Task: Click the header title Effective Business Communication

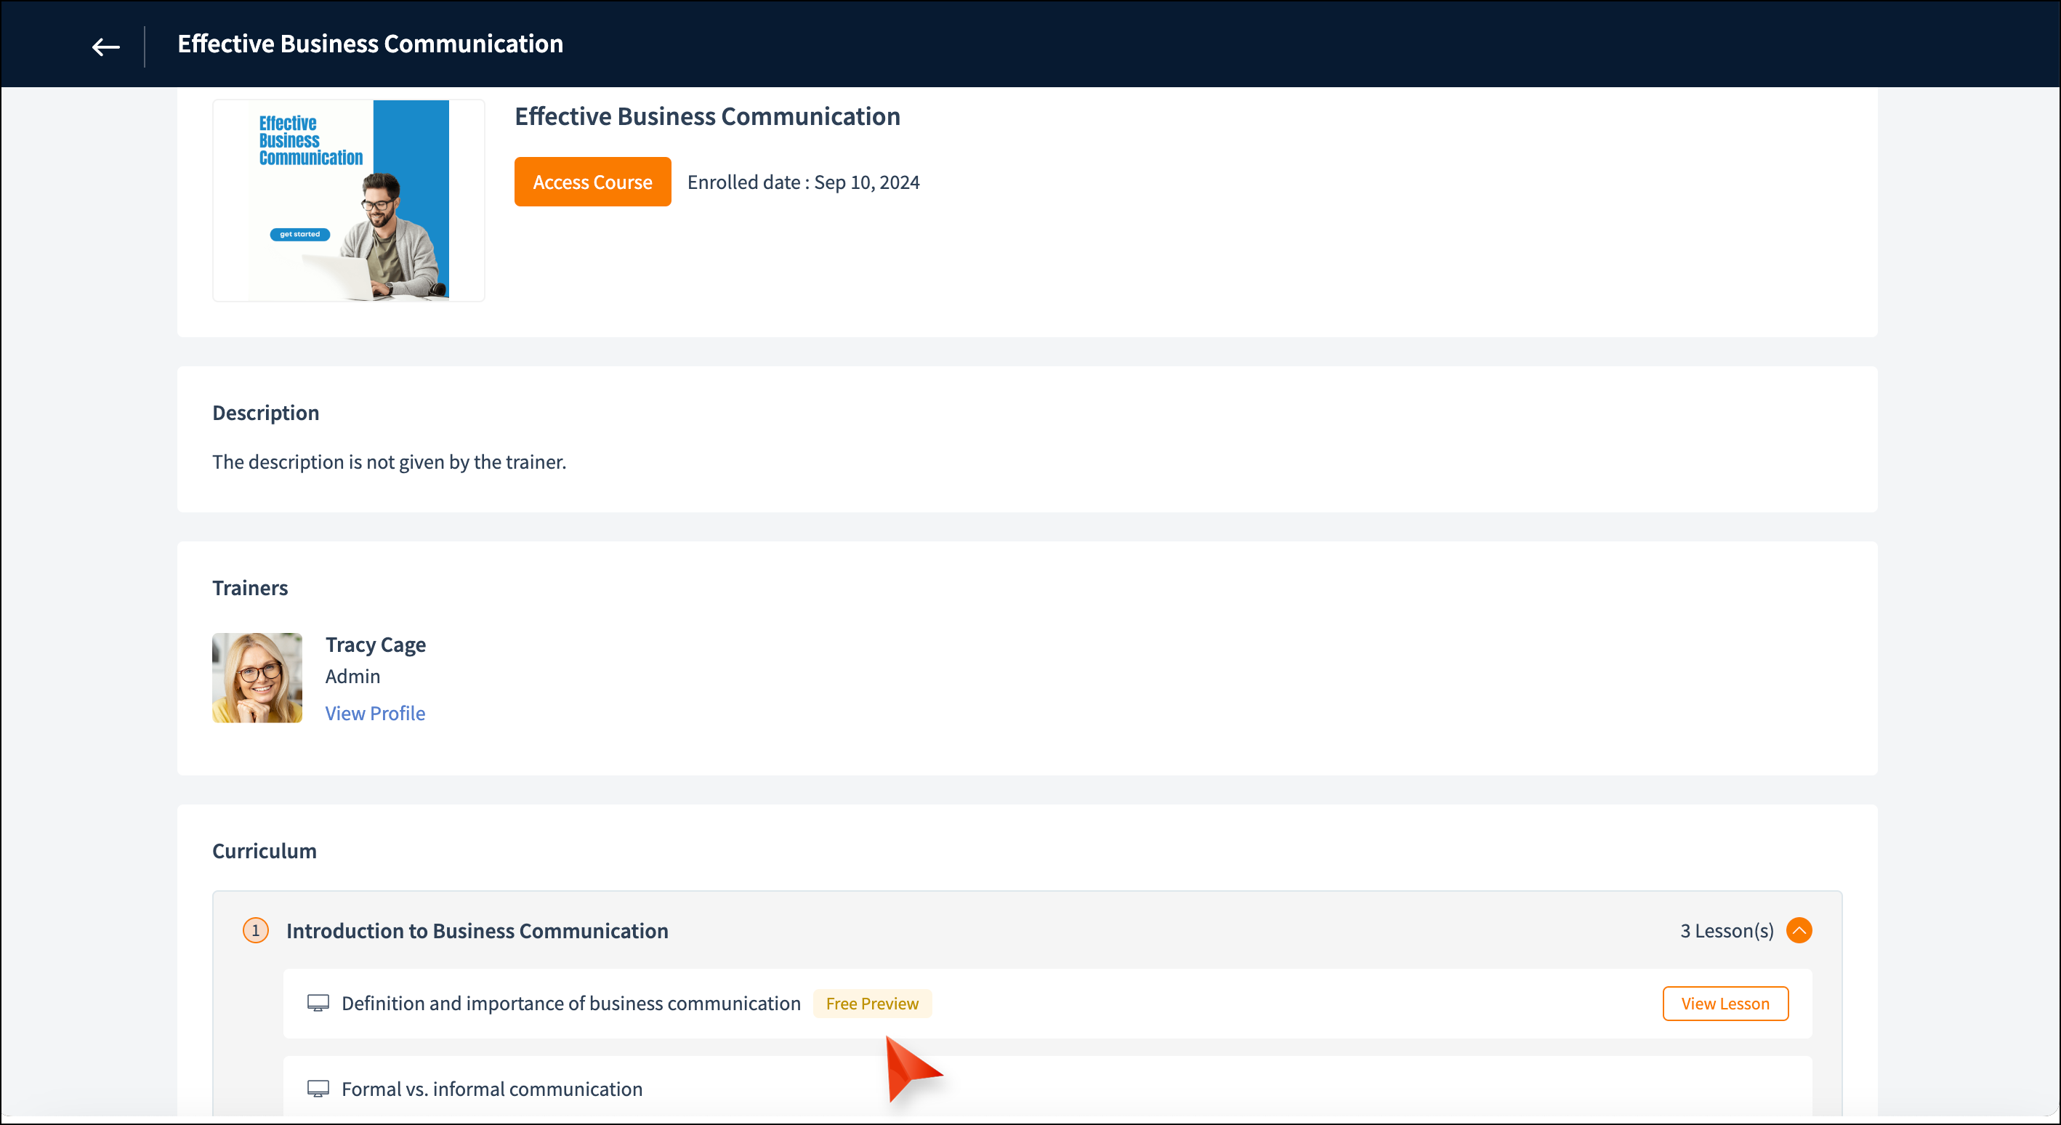Action: point(370,44)
